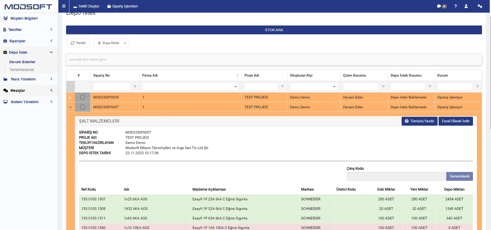
Task: Focus the Proje Adı filter input
Action: point(261,87)
